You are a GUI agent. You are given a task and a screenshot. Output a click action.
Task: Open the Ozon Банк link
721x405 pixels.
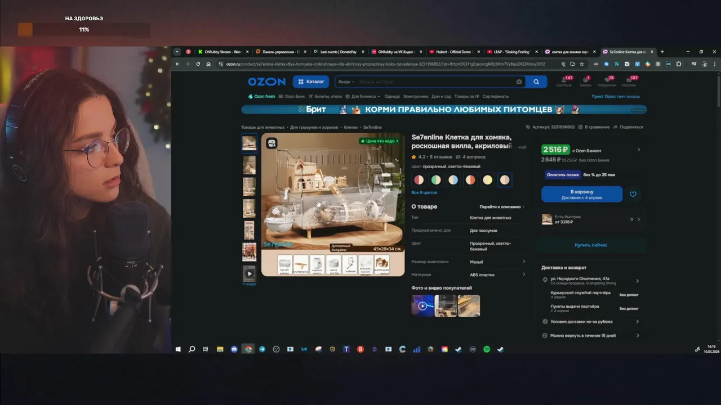click(292, 96)
